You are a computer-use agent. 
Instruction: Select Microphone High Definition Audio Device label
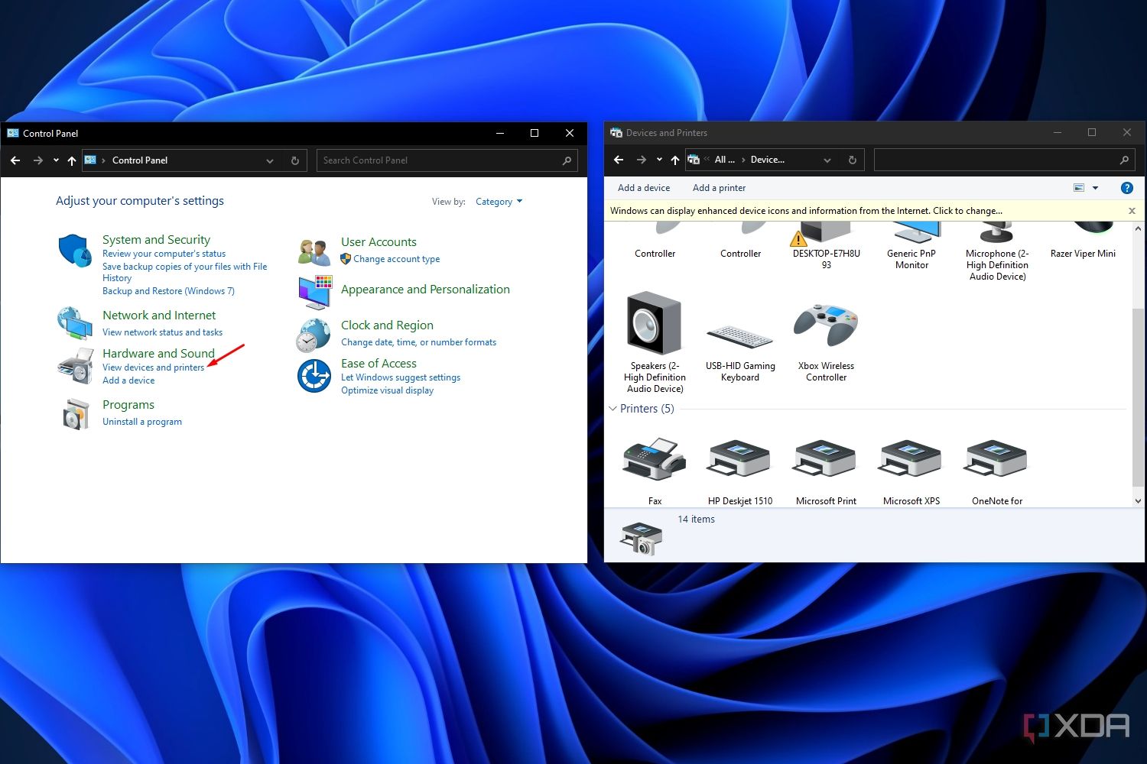coord(997,265)
